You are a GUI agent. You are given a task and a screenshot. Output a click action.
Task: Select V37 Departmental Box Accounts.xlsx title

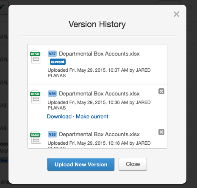pos(99,54)
